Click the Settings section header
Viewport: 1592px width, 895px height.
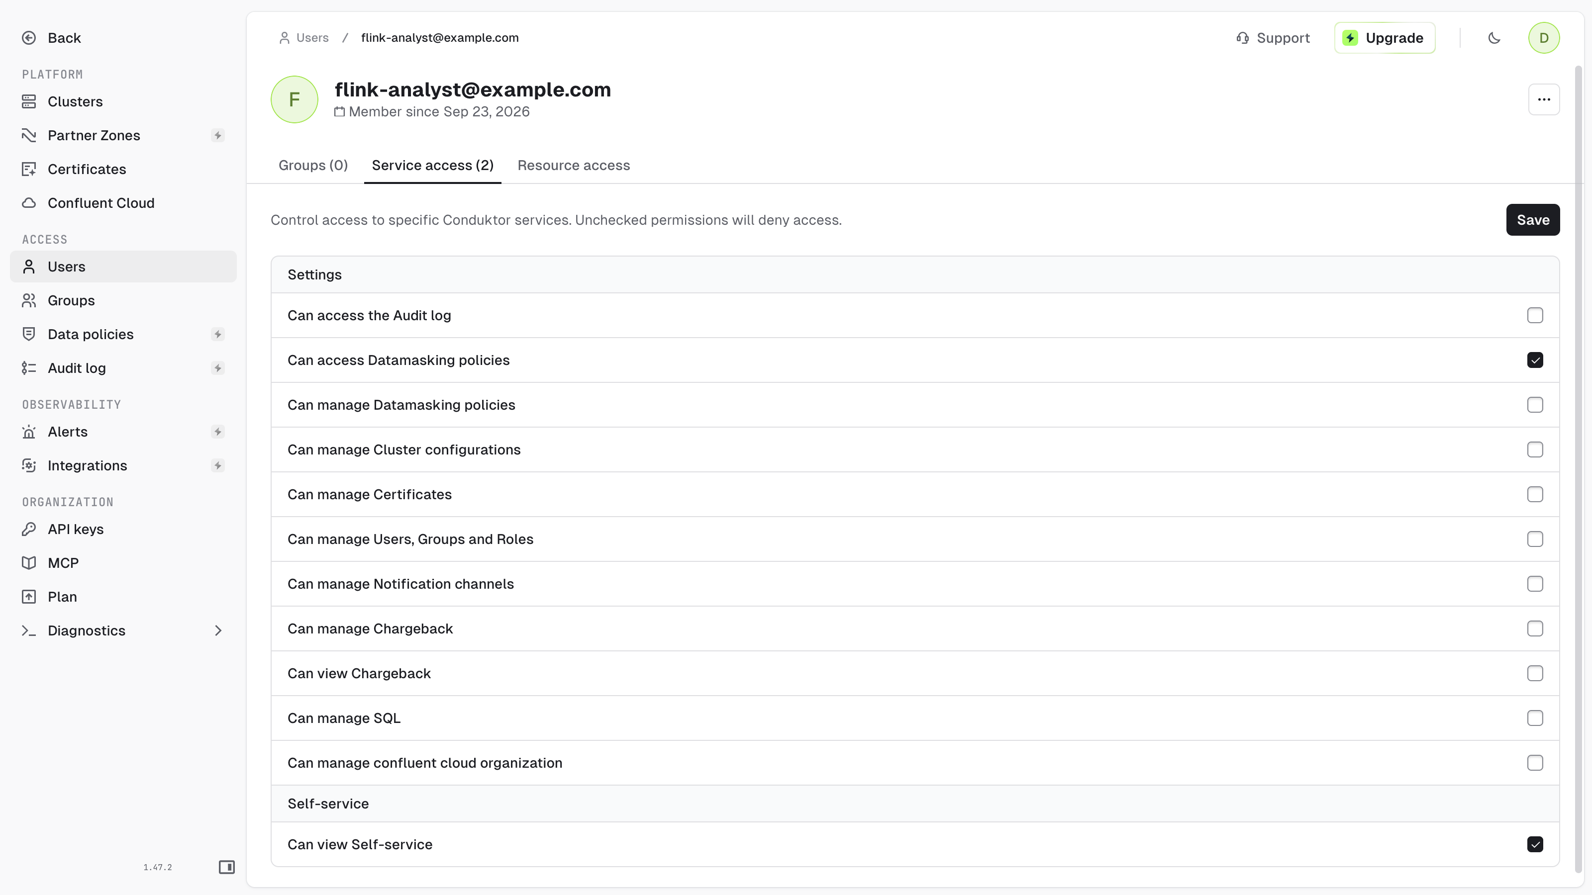(915, 275)
